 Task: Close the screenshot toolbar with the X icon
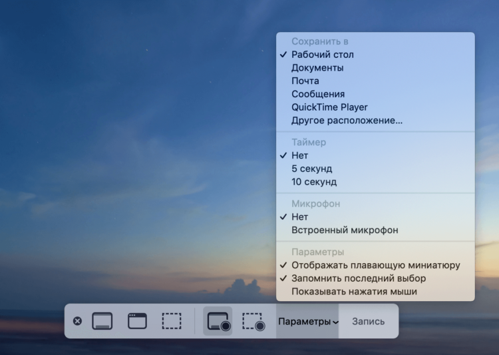click(x=77, y=321)
